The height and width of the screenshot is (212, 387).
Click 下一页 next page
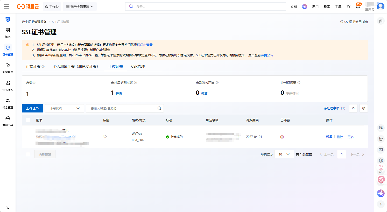click(x=357, y=154)
